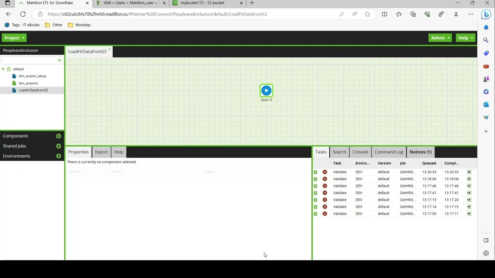Open details arrow for task completed 13:20:33

click(469, 172)
